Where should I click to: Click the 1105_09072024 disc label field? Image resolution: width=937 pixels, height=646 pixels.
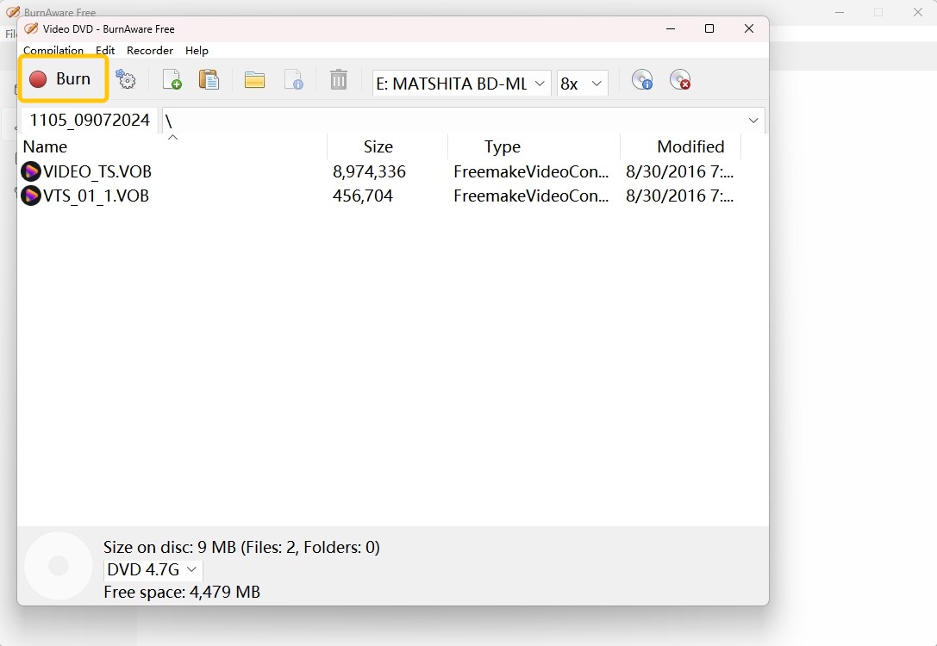(89, 120)
